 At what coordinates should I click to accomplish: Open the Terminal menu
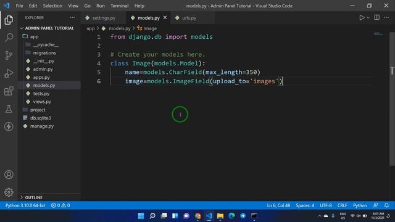pos(119,6)
